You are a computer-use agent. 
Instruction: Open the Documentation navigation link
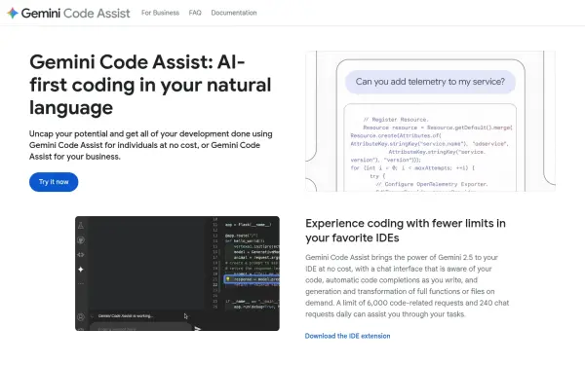pyautogui.click(x=234, y=13)
